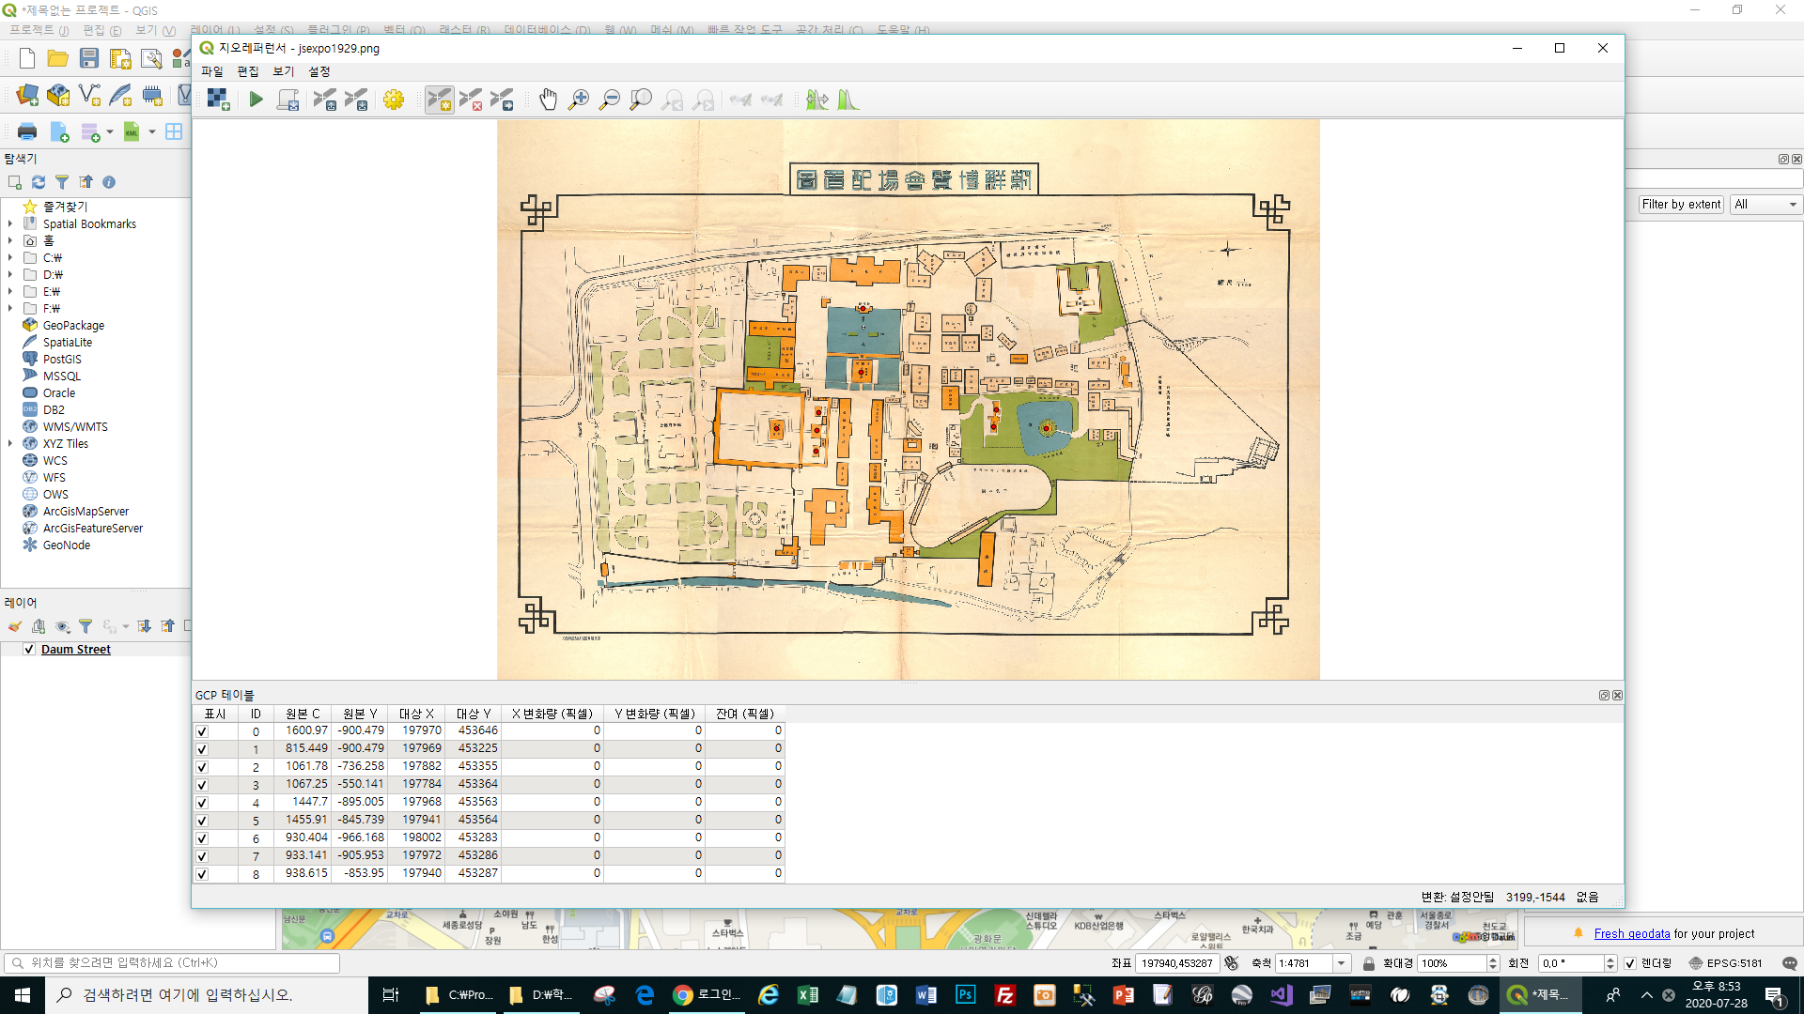The image size is (1804, 1014).
Task: Click the Zoom In magnifier tool
Action: pos(579,100)
